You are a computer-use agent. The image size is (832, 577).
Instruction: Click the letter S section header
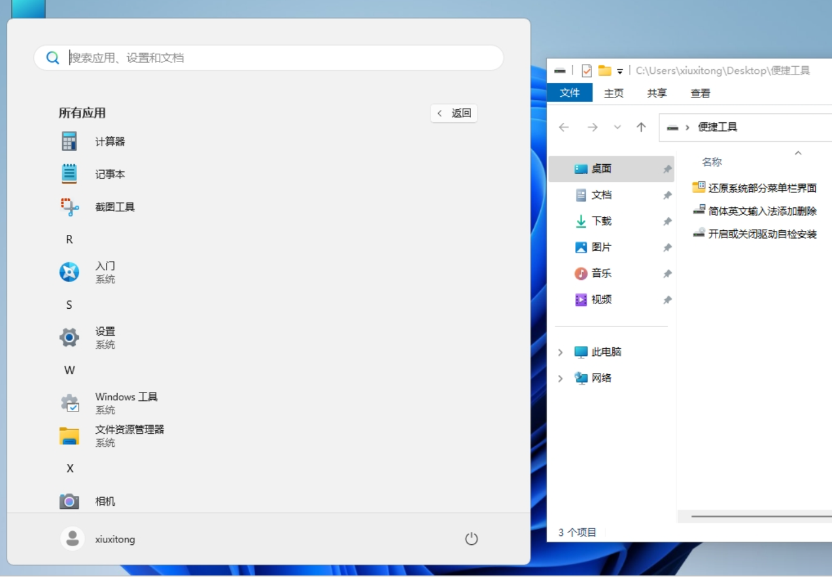click(x=69, y=305)
